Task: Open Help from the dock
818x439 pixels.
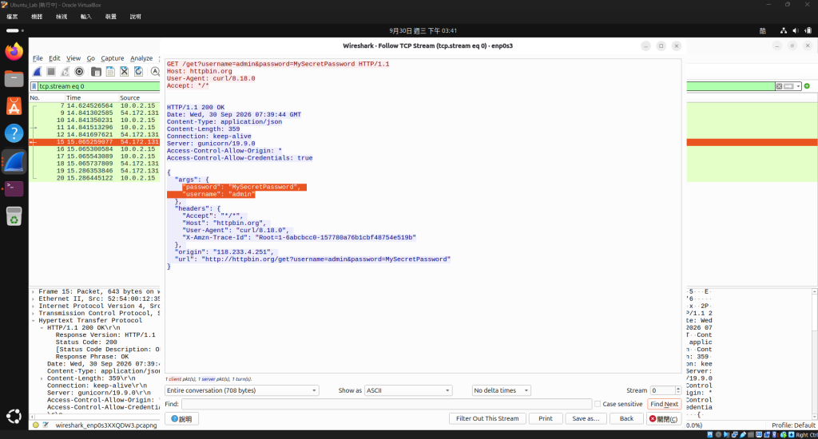Action: (14, 133)
